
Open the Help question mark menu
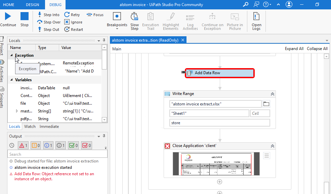click(x=267, y=4)
